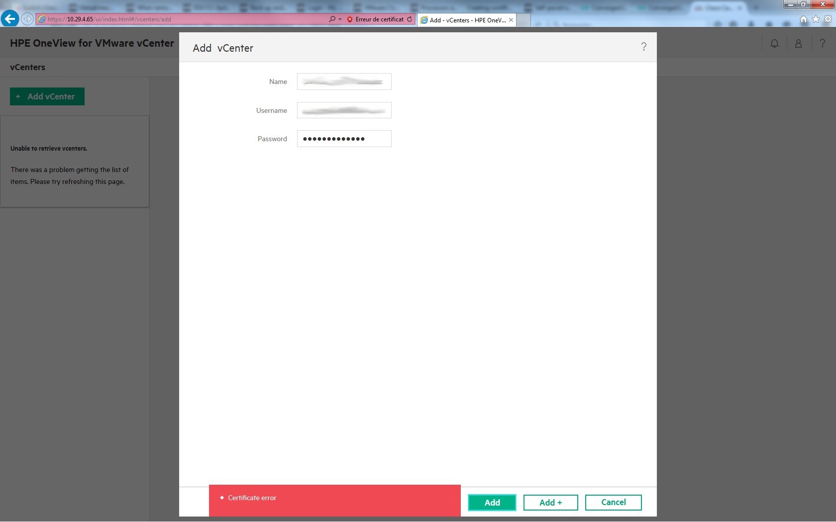This screenshot has width=836, height=522.
Task: Click the 'Certificate error' red notification
Action: [x=335, y=500]
